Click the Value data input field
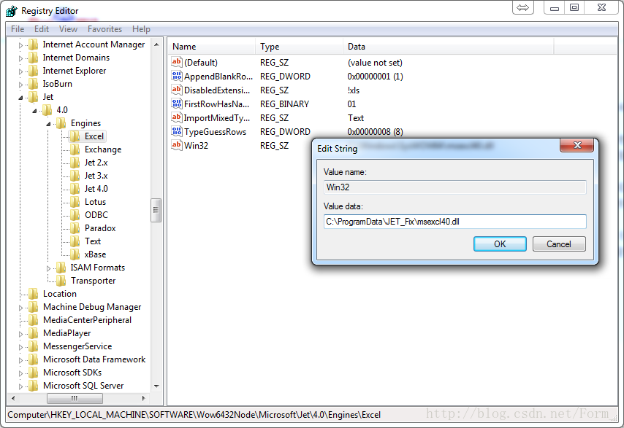This screenshot has height=428, width=624. pos(455,222)
